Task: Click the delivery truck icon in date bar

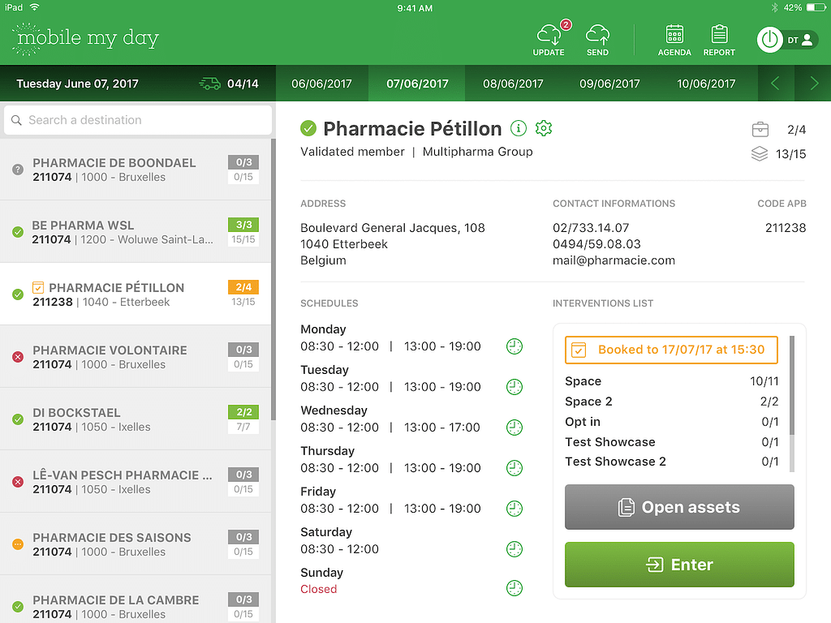Action: [209, 84]
